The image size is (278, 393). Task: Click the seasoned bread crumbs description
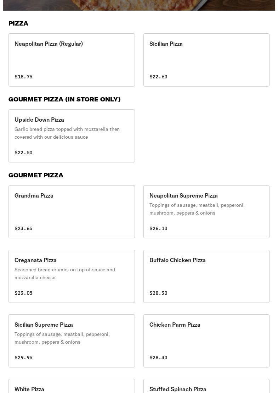click(x=65, y=273)
